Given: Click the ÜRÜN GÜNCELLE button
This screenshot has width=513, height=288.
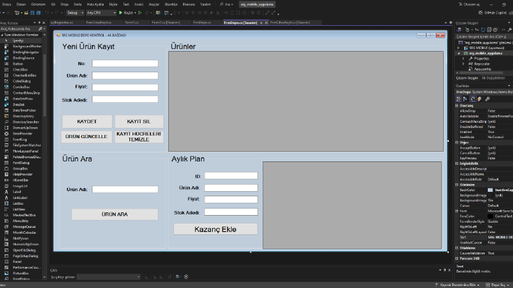Looking at the screenshot, I should (x=87, y=136).
